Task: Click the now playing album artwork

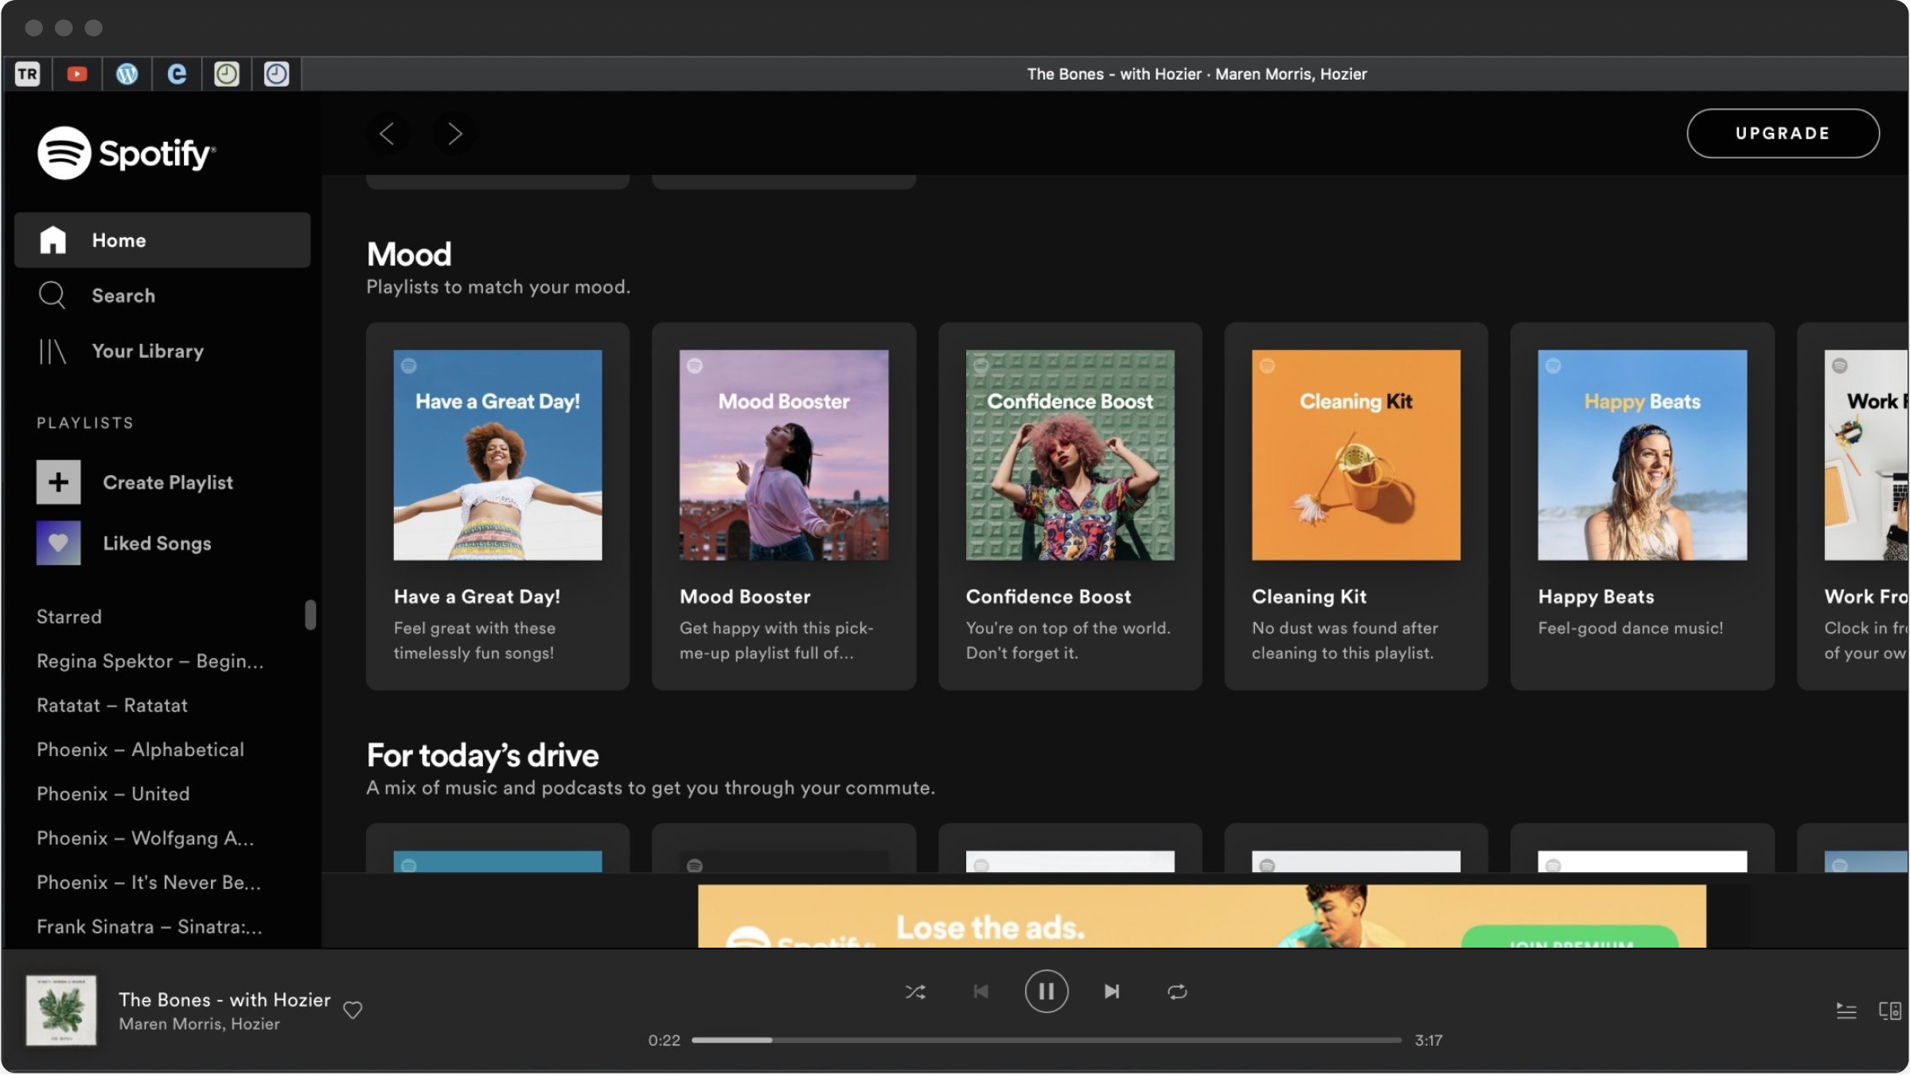Action: click(x=61, y=1011)
